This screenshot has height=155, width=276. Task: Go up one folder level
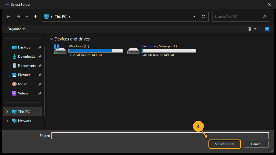pyautogui.click(x=36, y=17)
